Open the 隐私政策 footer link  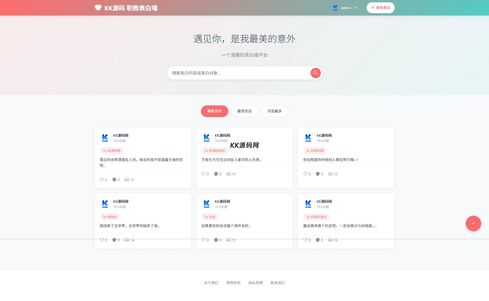256,283
